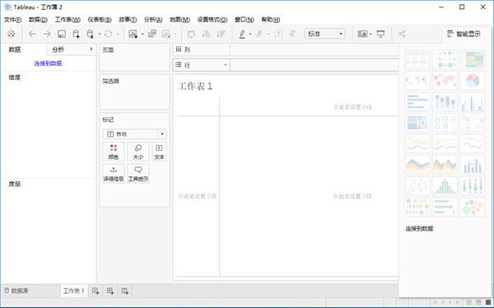Open the 仪表板(B) menu
This screenshot has height=308, width=494.
point(100,20)
